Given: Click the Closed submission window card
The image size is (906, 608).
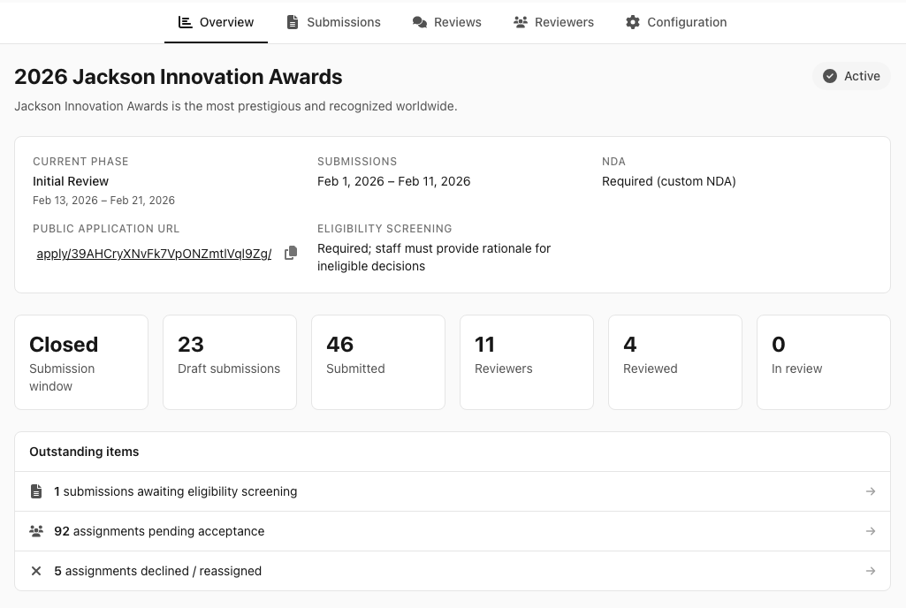Looking at the screenshot, I should 81,361.
